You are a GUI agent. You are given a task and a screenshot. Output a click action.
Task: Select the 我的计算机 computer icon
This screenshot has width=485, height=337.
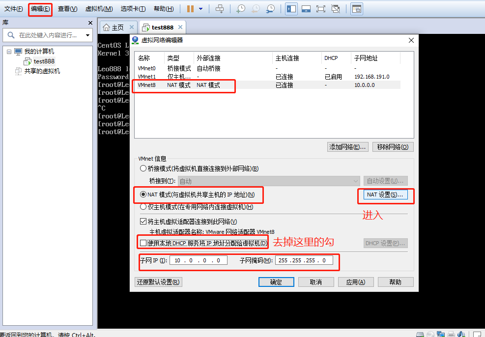(18, 52)
